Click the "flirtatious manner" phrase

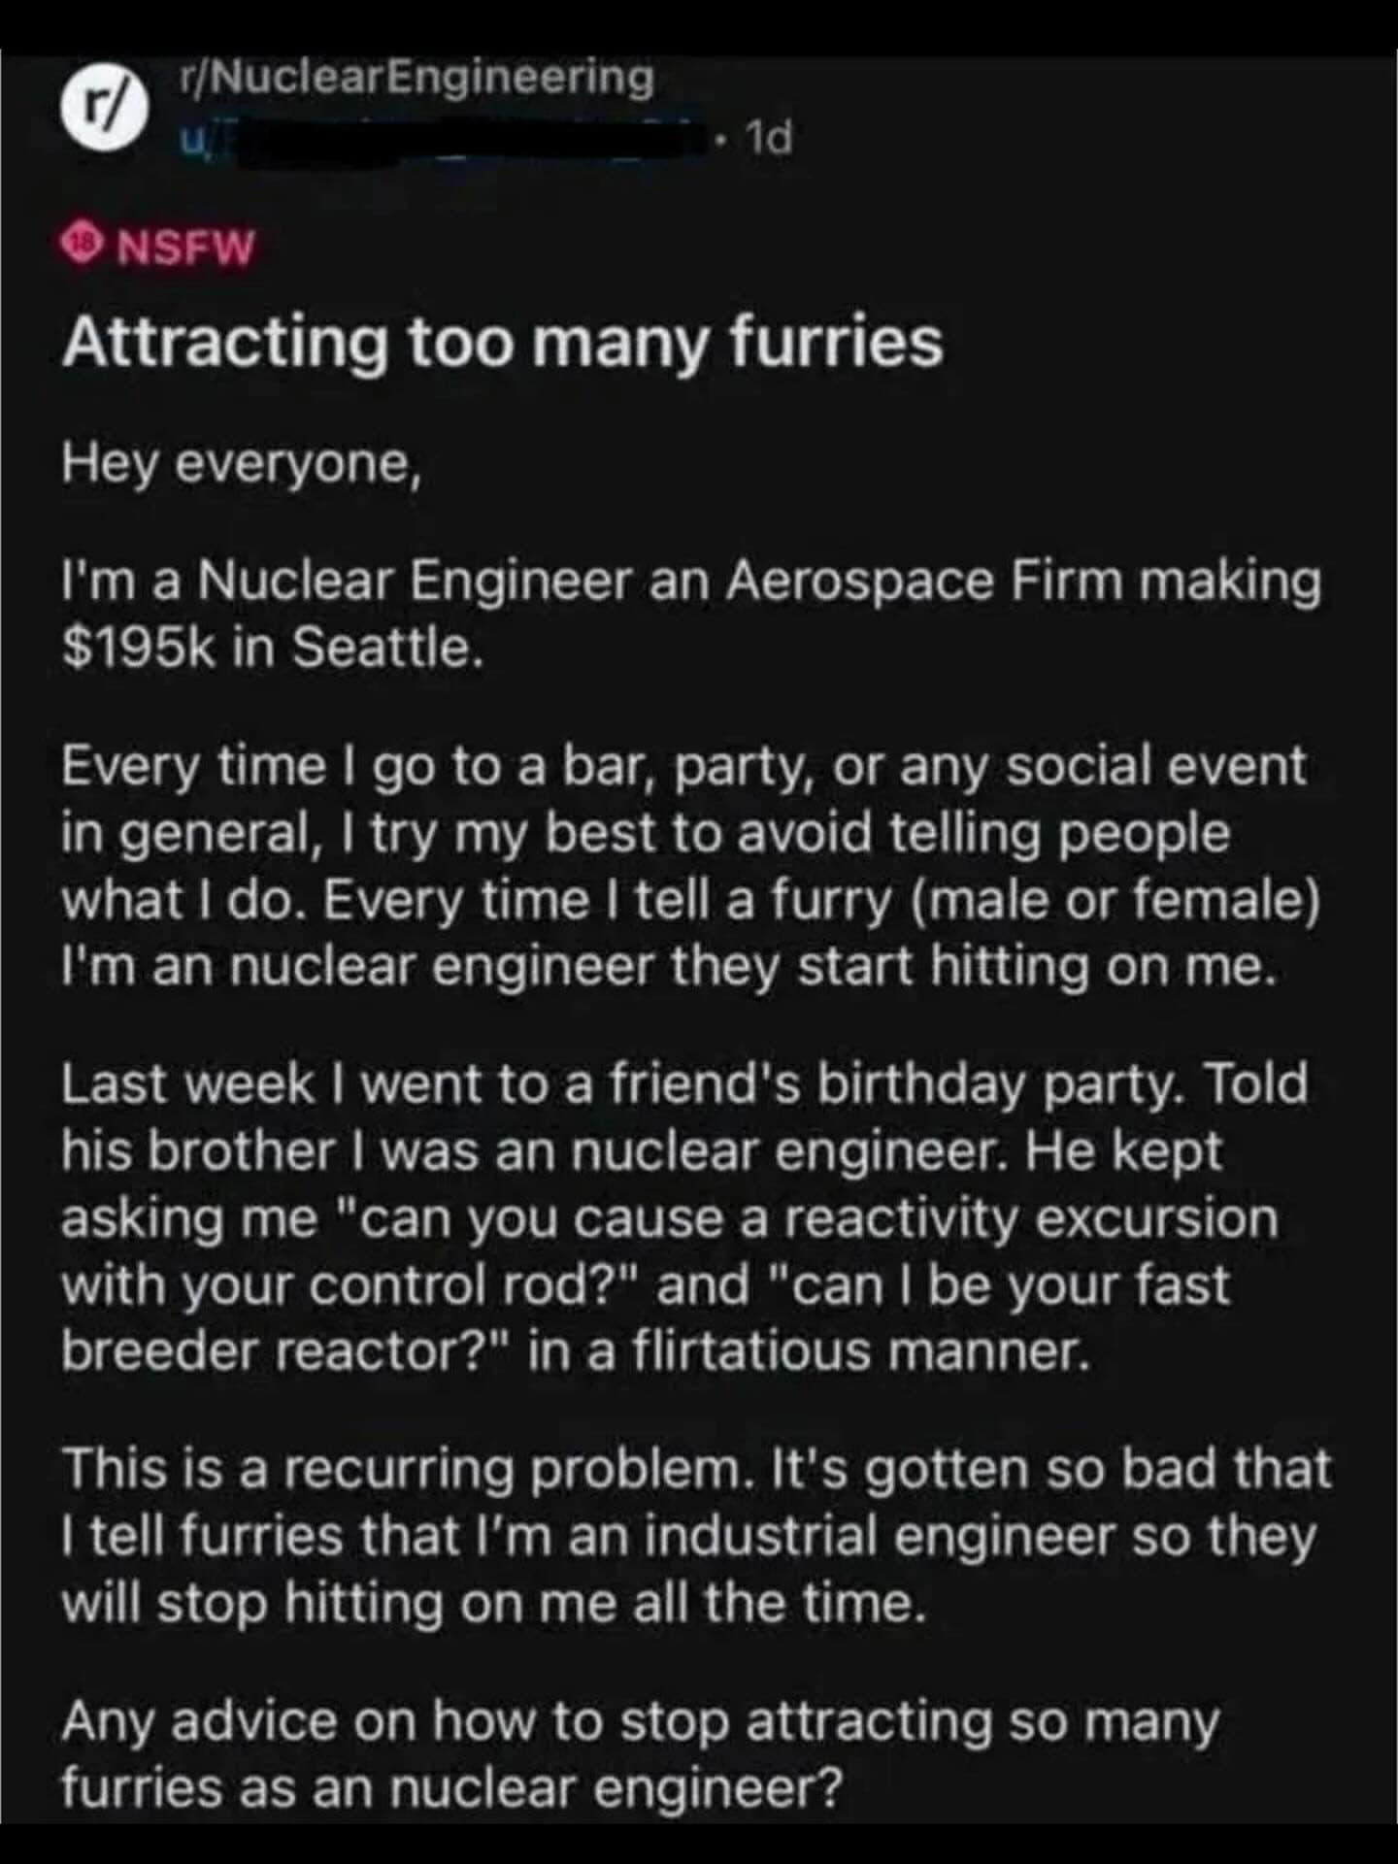tap(856, 1350)
